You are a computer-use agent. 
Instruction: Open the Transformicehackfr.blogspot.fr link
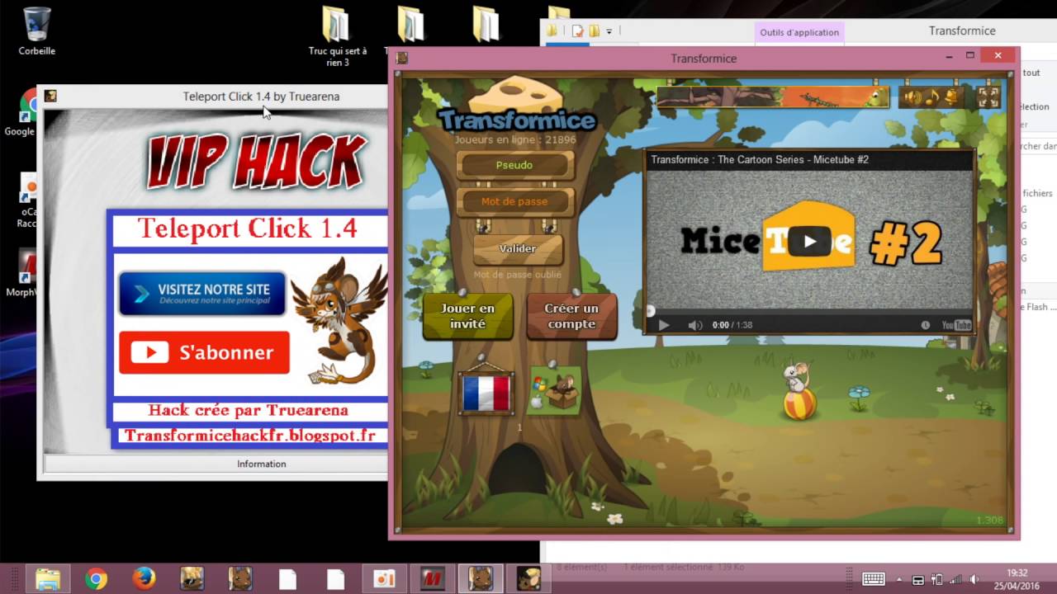coord(249,436)
